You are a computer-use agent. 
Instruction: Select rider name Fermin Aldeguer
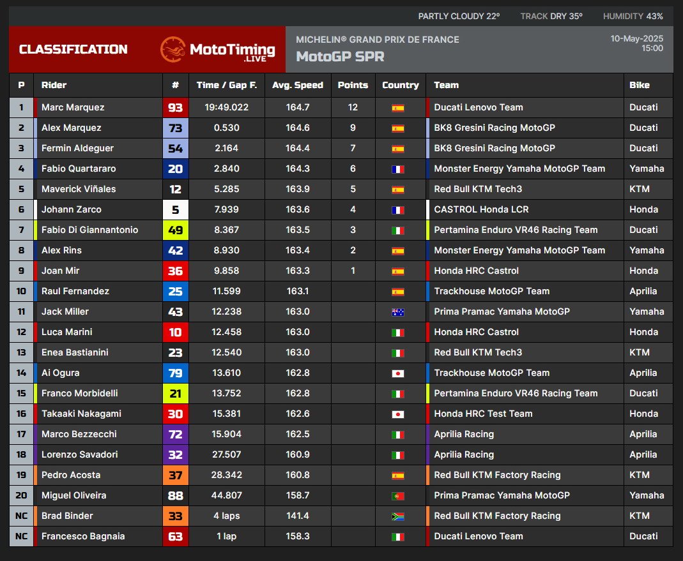point(77,148)
